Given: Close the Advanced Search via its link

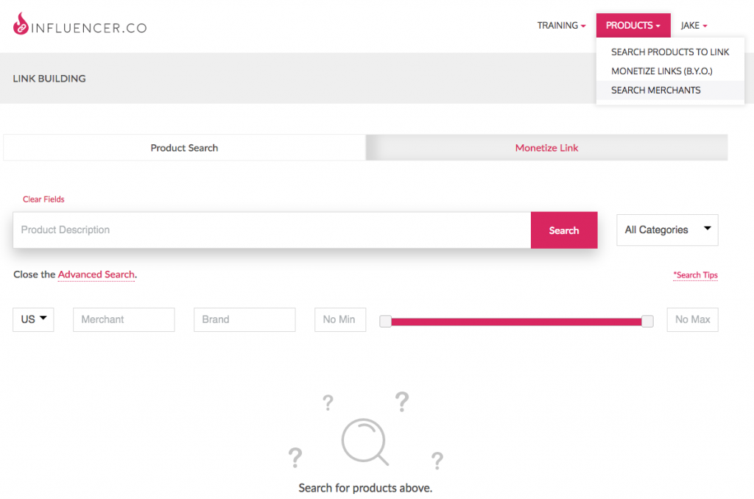Looking at the screenshot, I should pos(96,275).
